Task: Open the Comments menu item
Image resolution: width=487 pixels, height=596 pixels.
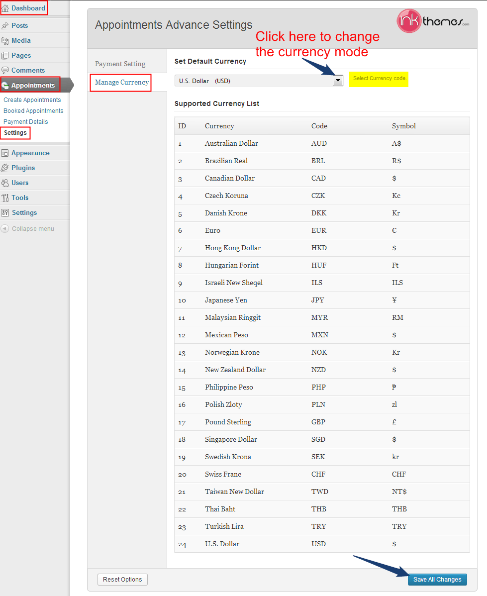Action: click(x=28, y=70)
